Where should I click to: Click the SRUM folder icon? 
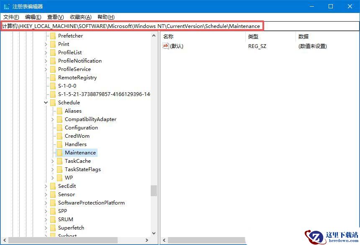(53, 220)
